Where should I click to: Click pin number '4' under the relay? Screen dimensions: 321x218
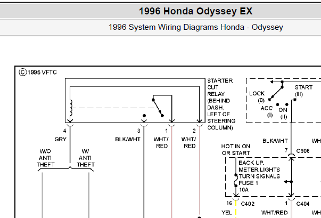point(65,131)
